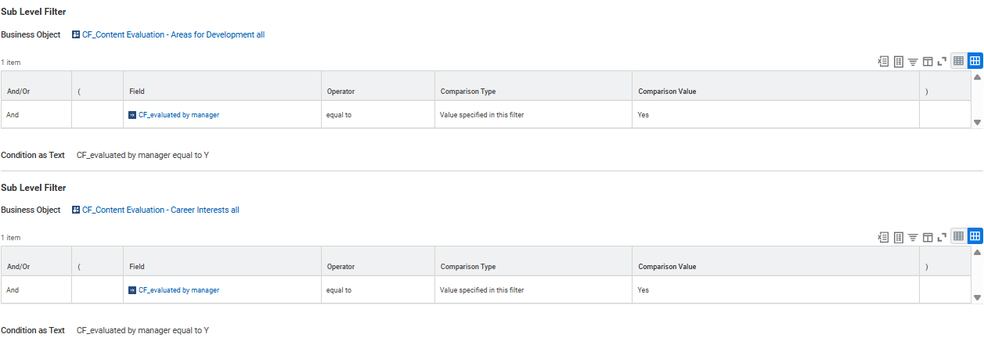Open CF_Content Evaluation - Career Interests all link
This screenshot has width=984, height=345.
[x=160, y=210]
